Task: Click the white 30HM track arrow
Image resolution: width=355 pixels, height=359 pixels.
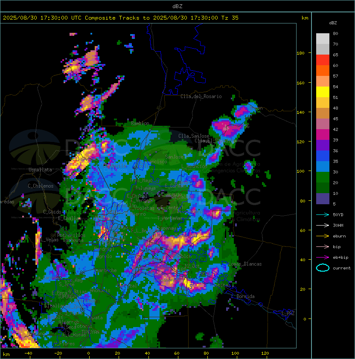Action: 323,226
